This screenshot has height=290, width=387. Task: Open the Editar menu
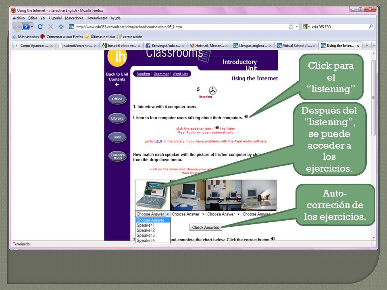coord(33,18)
